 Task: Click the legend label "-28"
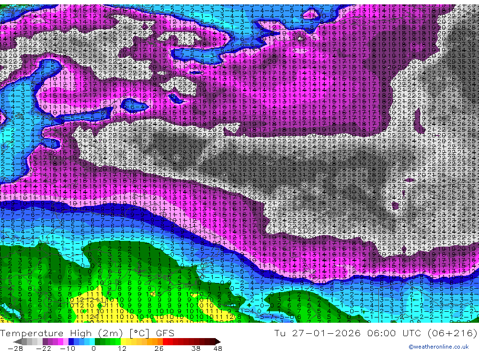pos(15,349)
